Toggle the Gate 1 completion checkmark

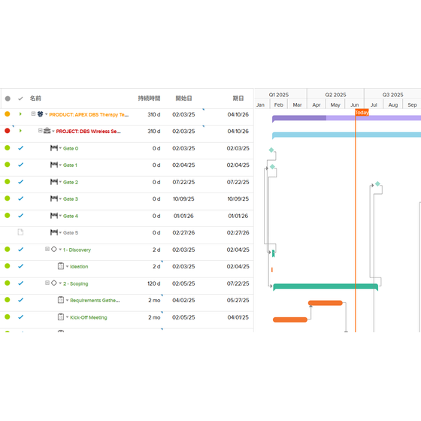[21, 165]
